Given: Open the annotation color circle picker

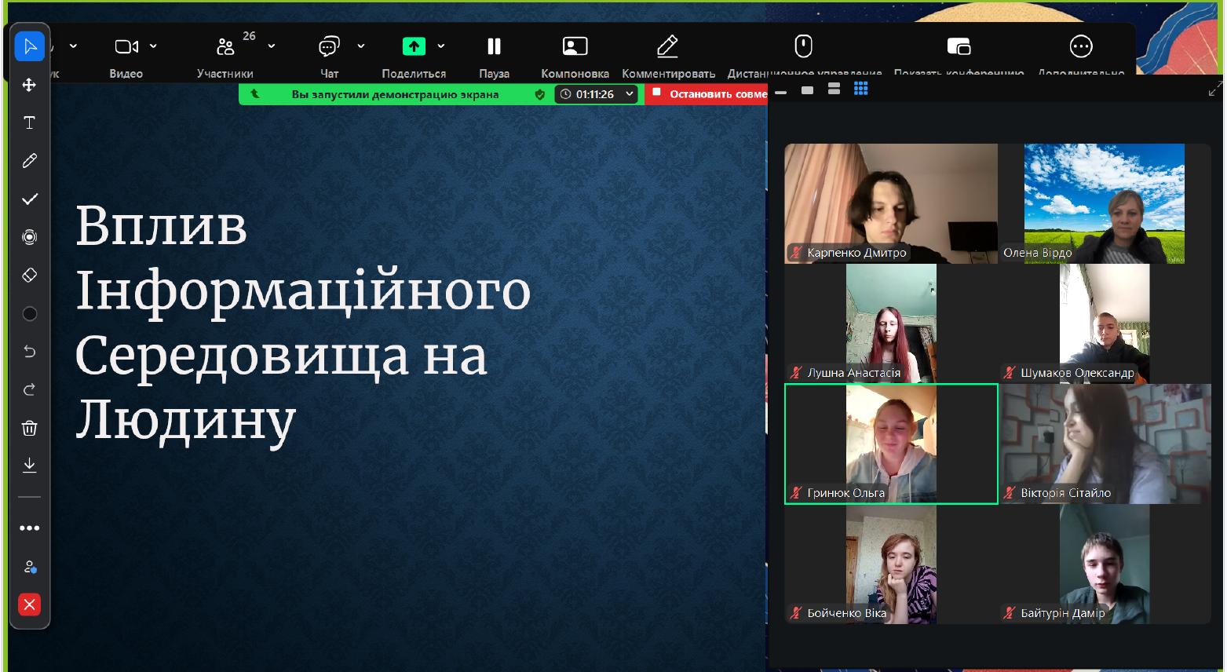Looking at the screenshot, I should 30,314.
